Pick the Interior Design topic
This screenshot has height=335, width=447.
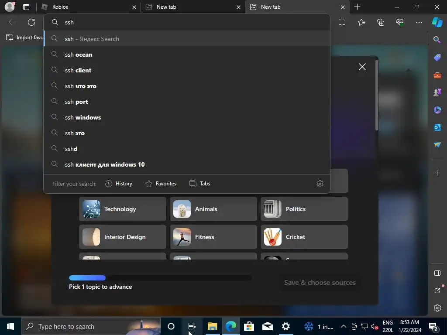pyautogui.click(x=123, y=237)
